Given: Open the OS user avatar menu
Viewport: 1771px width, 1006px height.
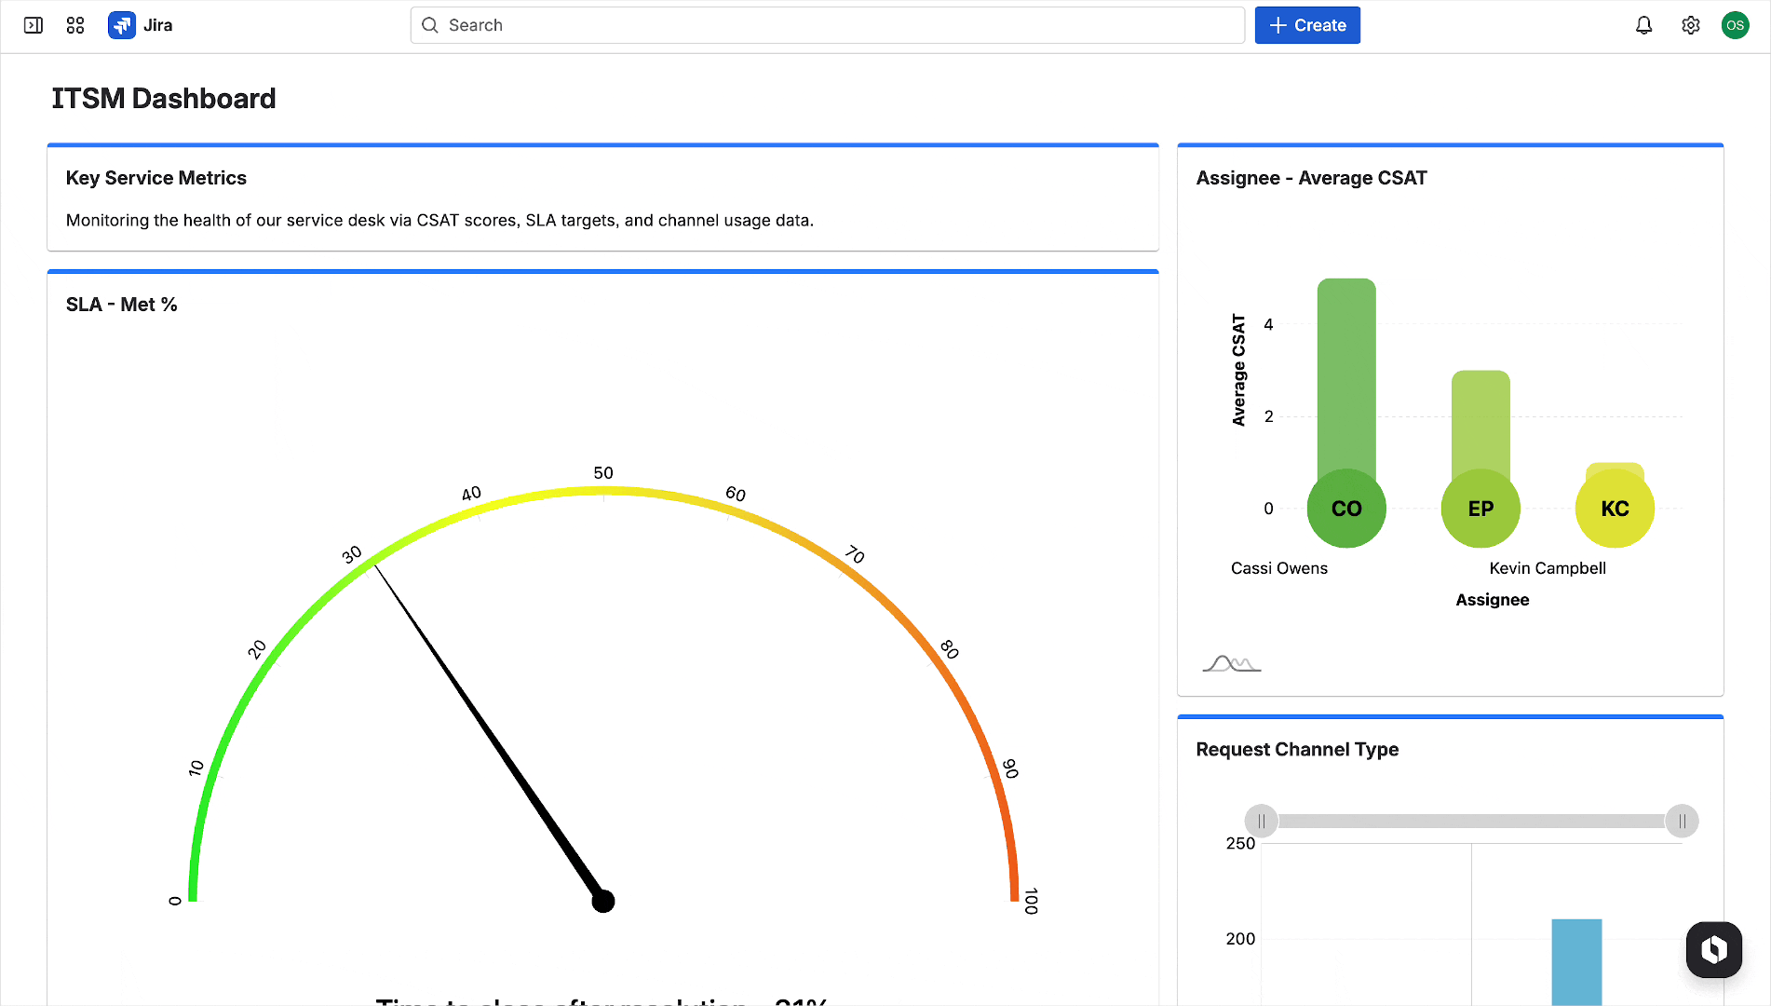Looking at the screenshot, I should click(1735, 25).
